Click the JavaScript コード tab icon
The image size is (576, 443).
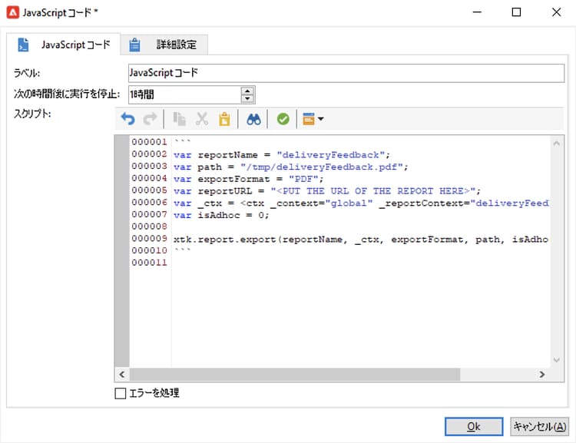tap(23, 45)
